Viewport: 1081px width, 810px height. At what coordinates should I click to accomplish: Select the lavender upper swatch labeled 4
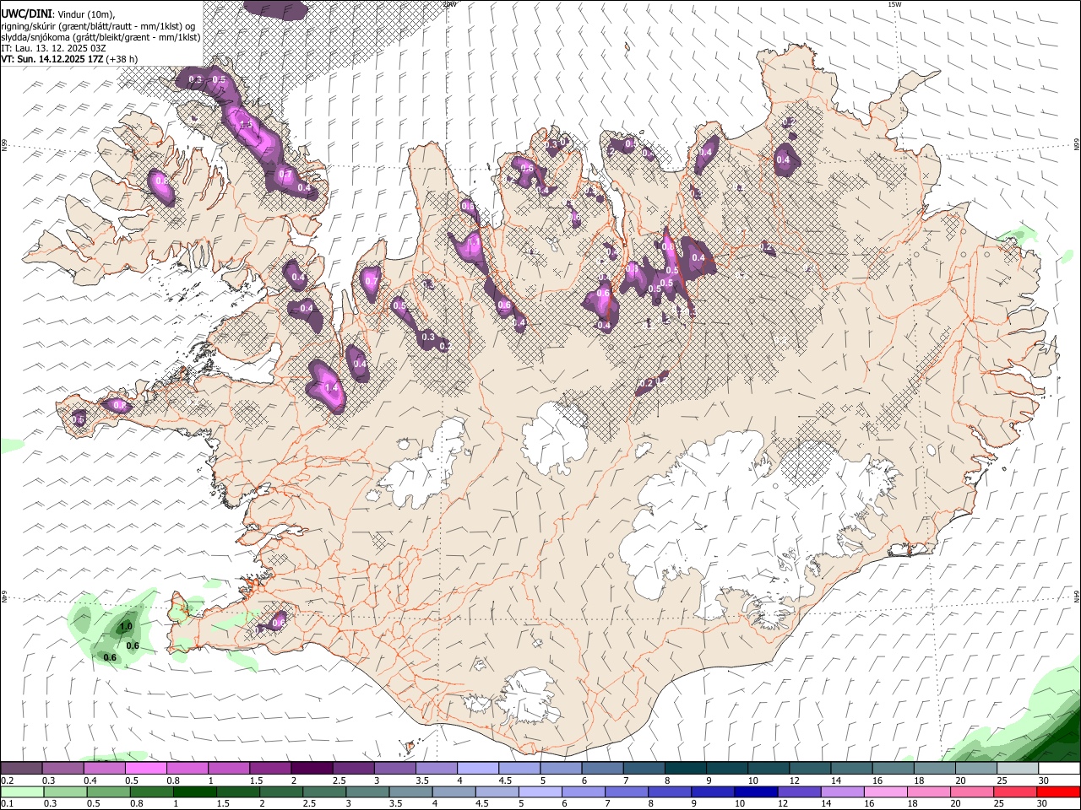pyautogui.click(x=477, y=768)
